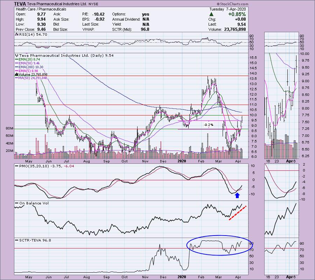Click the Yield label

117,24
